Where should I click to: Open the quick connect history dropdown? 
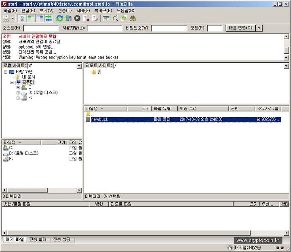point(259,28)
